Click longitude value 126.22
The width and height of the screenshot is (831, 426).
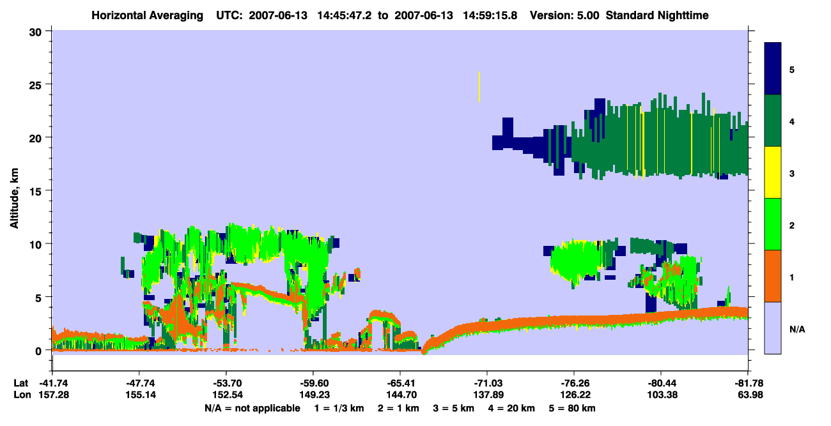pos(574,395)
